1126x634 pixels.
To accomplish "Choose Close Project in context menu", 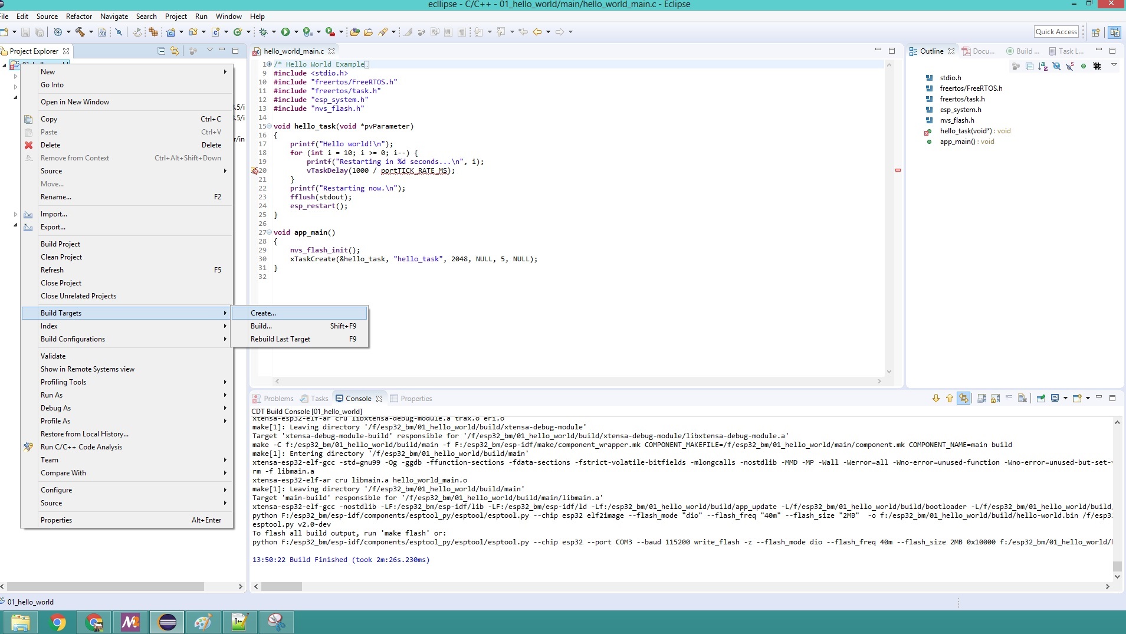I will tap(127, 283).
